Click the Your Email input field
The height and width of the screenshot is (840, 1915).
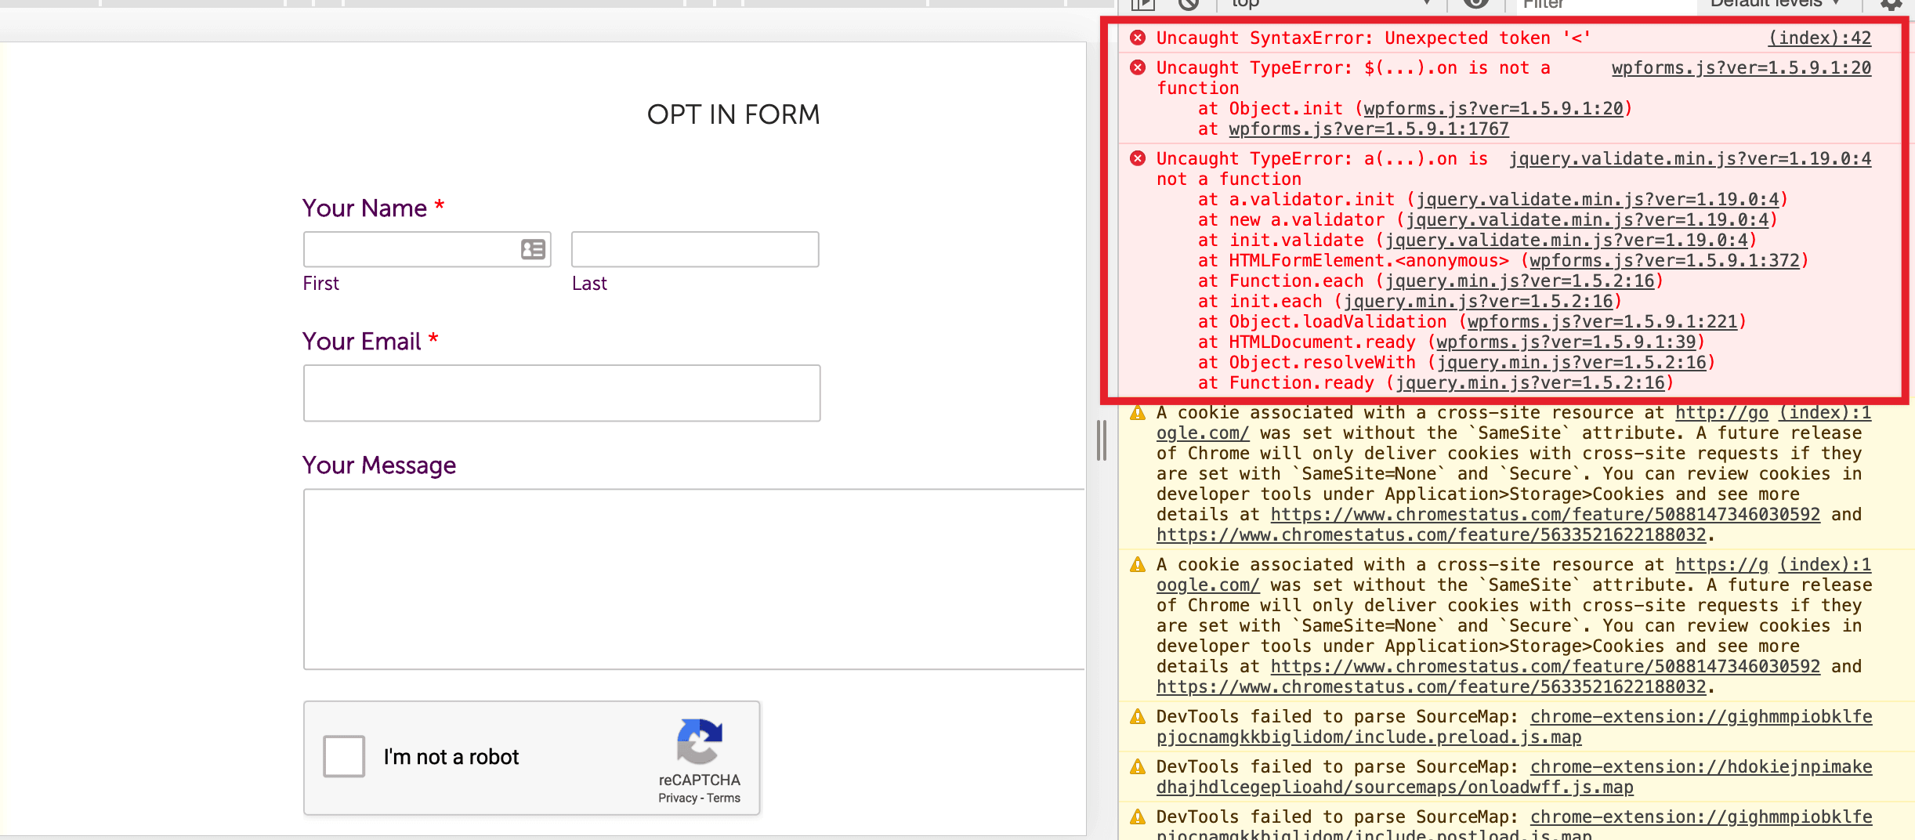click(x=562, y=393)
